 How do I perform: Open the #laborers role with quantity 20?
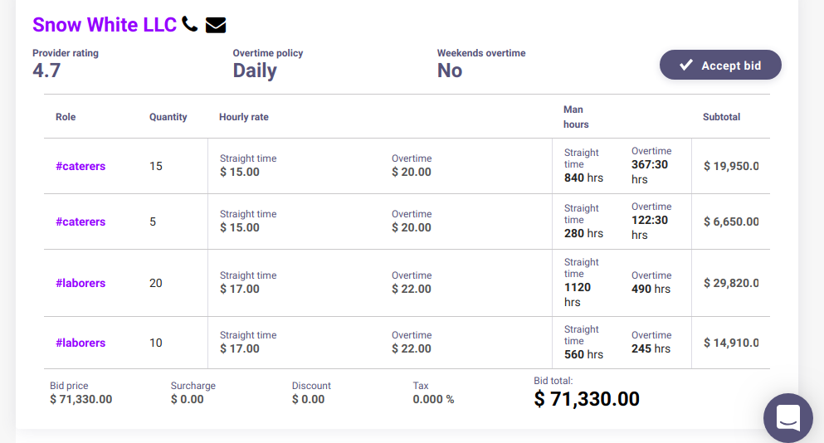80,283
